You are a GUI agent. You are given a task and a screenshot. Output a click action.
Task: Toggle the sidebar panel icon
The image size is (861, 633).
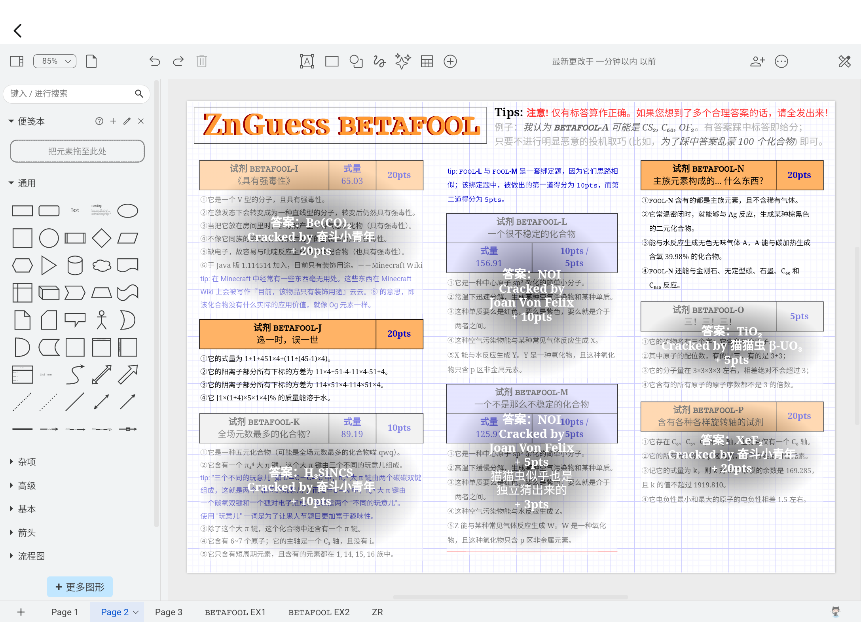(17, 61)
